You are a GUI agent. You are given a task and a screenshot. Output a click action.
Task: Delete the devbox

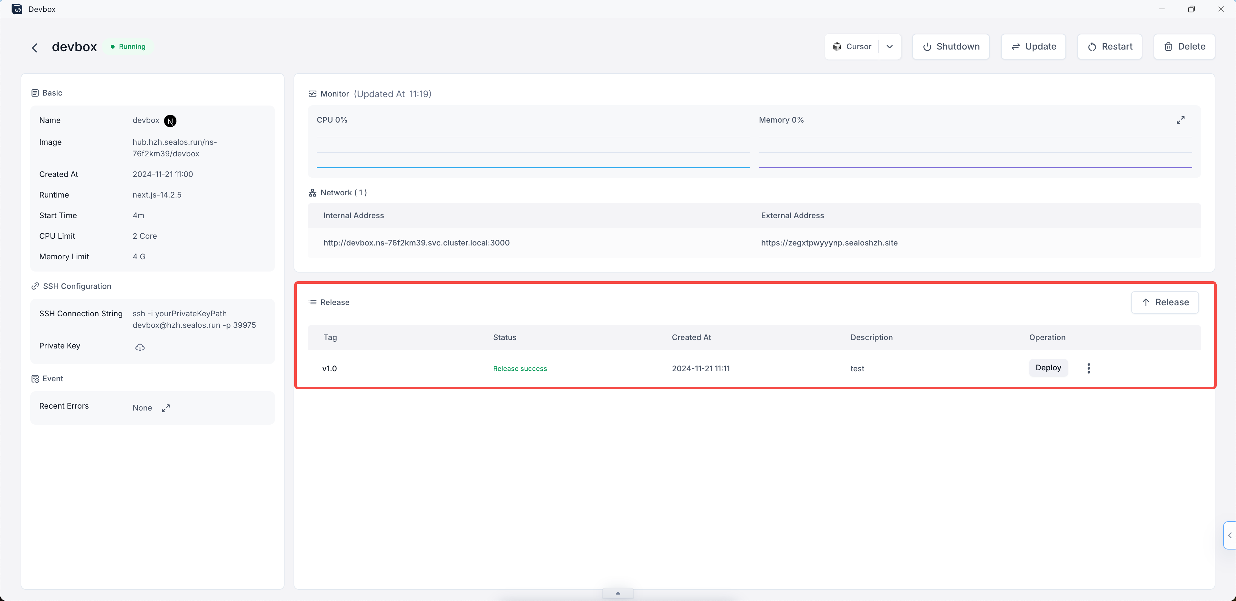(1184, 47)
